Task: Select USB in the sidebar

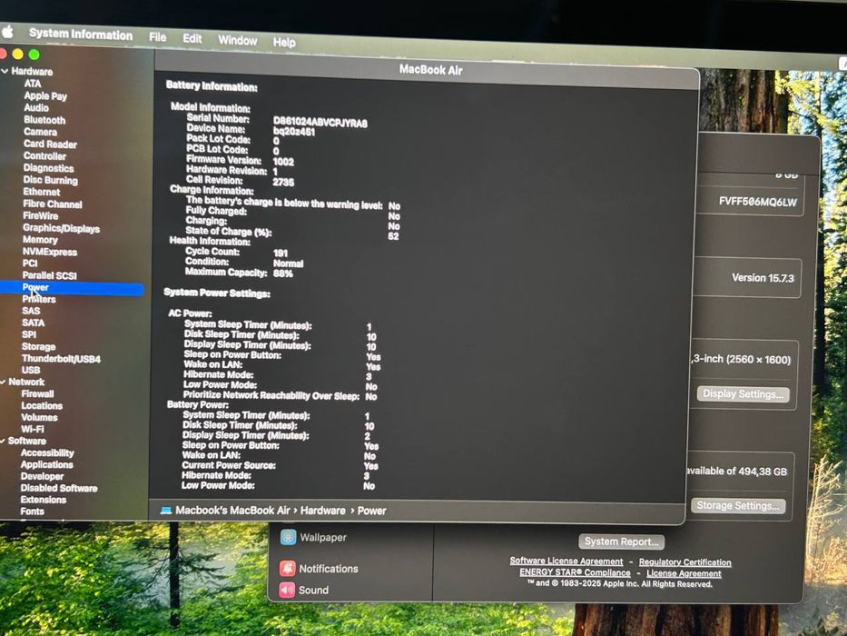Action: pos(31,371)
